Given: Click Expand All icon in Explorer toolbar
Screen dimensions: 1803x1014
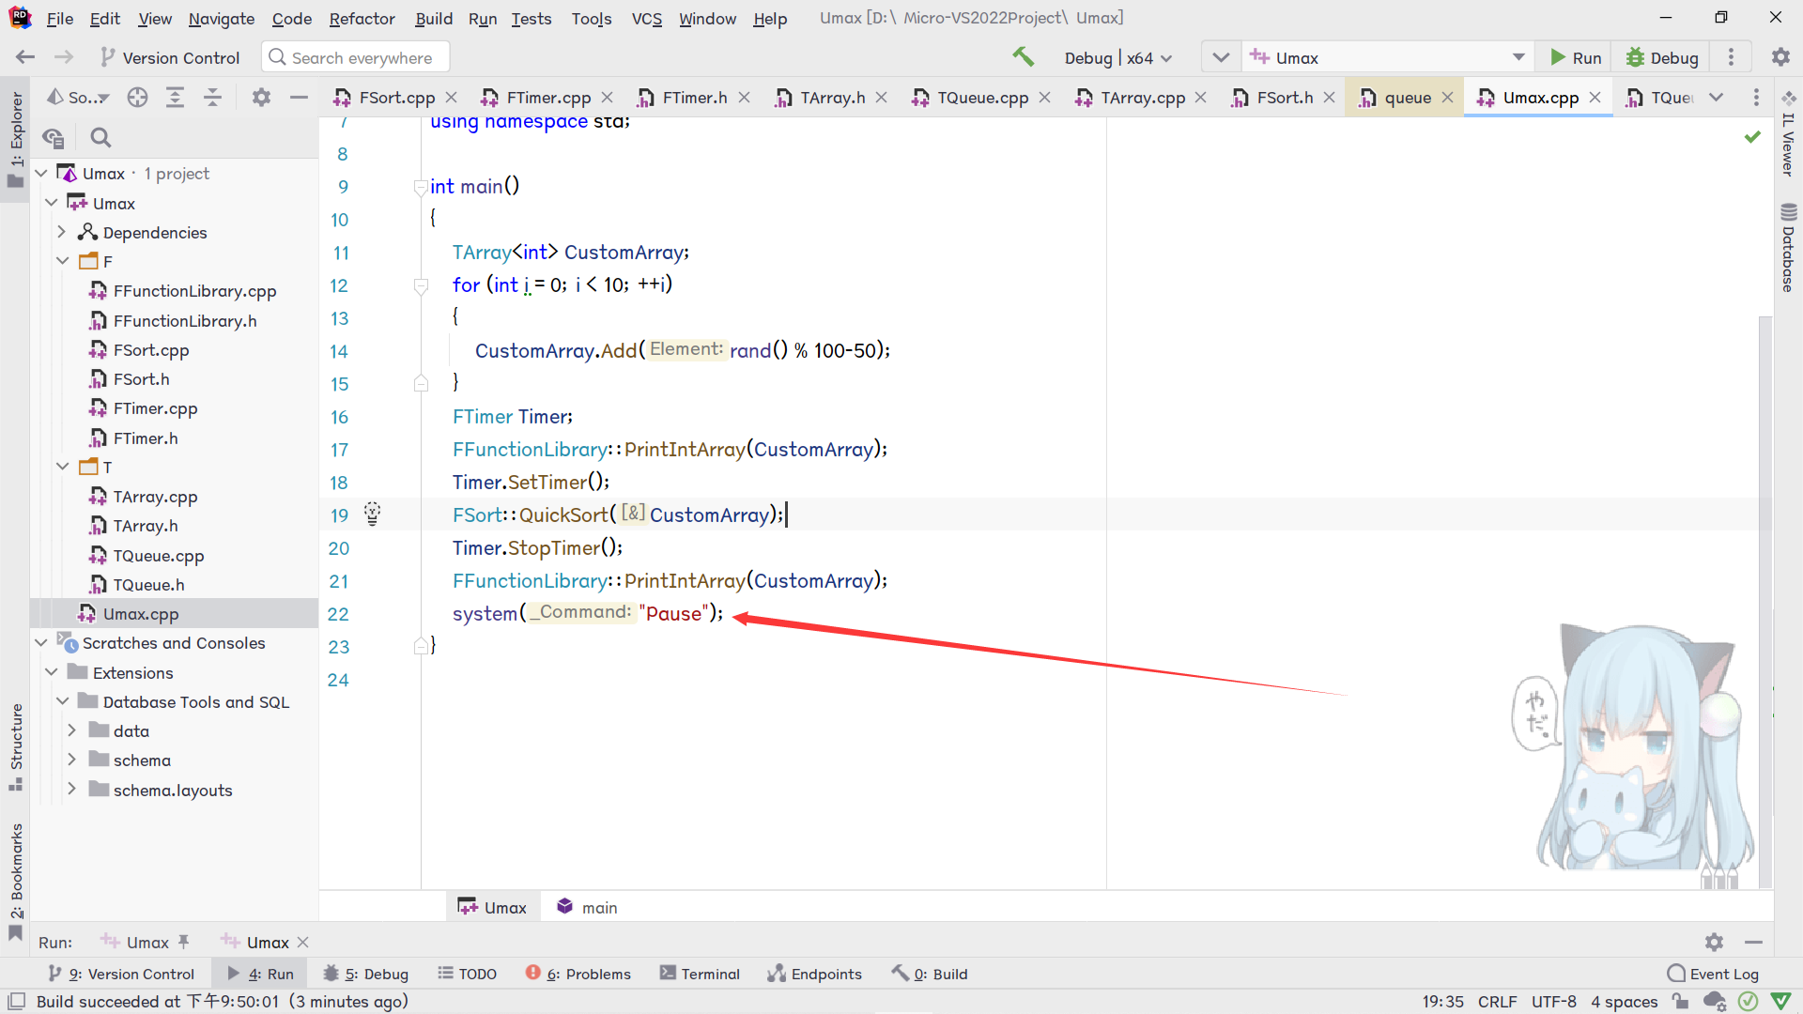Looking at the screenshot, I should pos(175,97).
